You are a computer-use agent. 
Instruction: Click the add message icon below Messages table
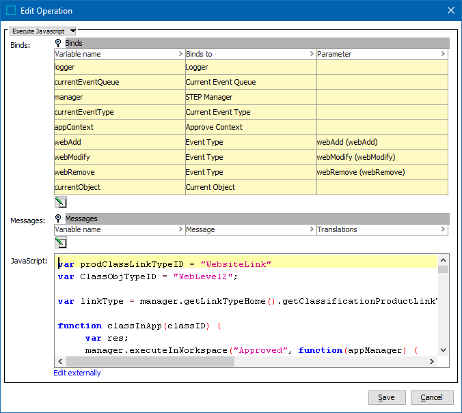(60, 242)
